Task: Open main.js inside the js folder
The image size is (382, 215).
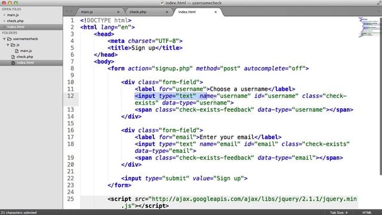Action: [26, 51]
